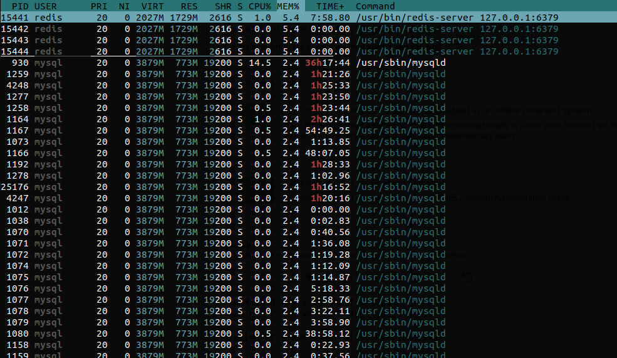Sort by the NI column header
This screenshot has width=617, height=358.
click(125, 6)
